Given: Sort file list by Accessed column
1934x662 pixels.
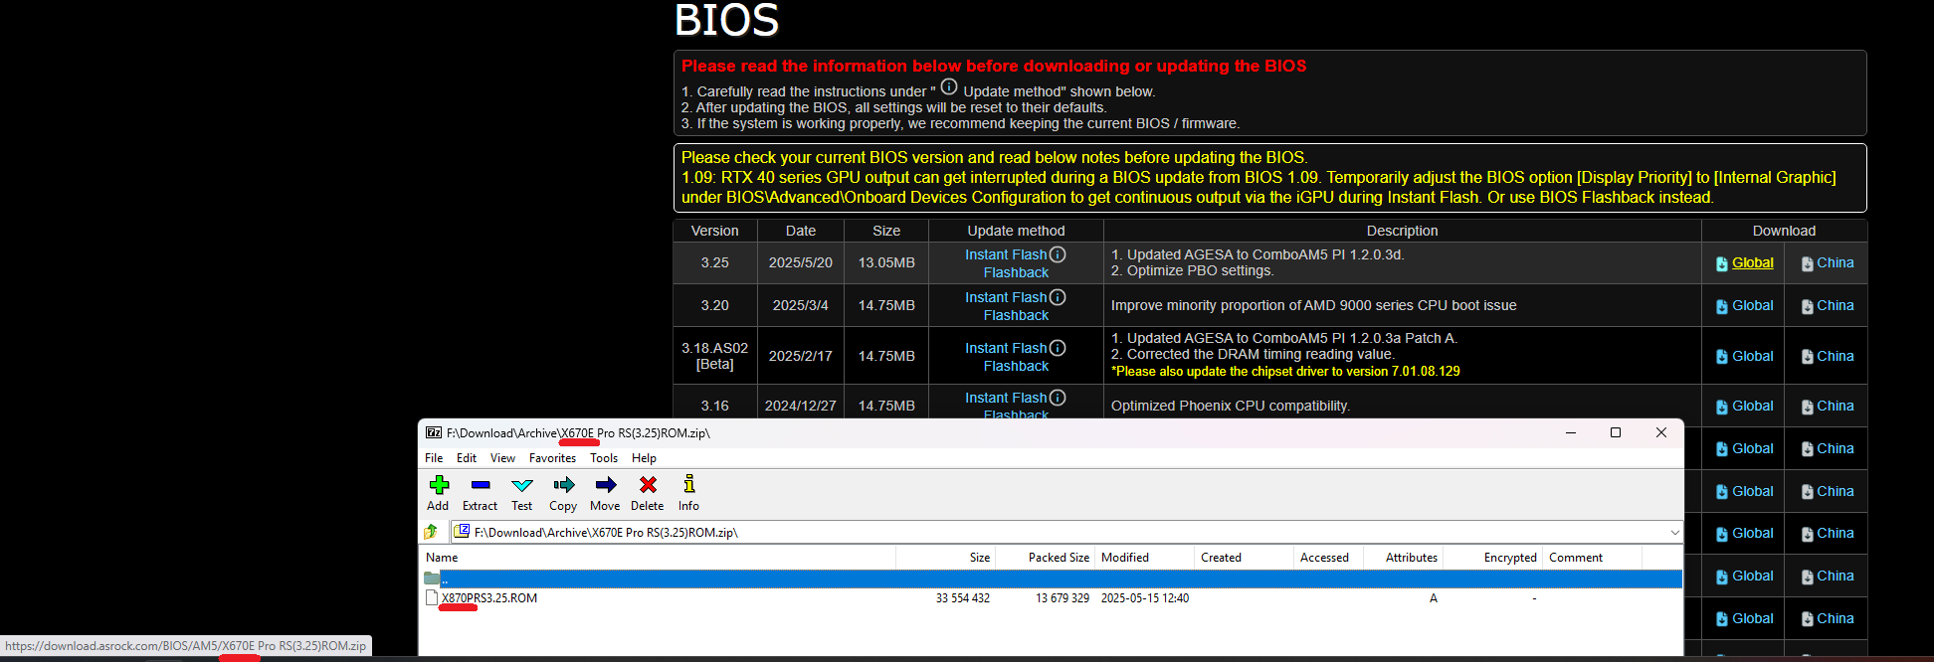Looking at the screenshot, I should tap(1328, 558).
